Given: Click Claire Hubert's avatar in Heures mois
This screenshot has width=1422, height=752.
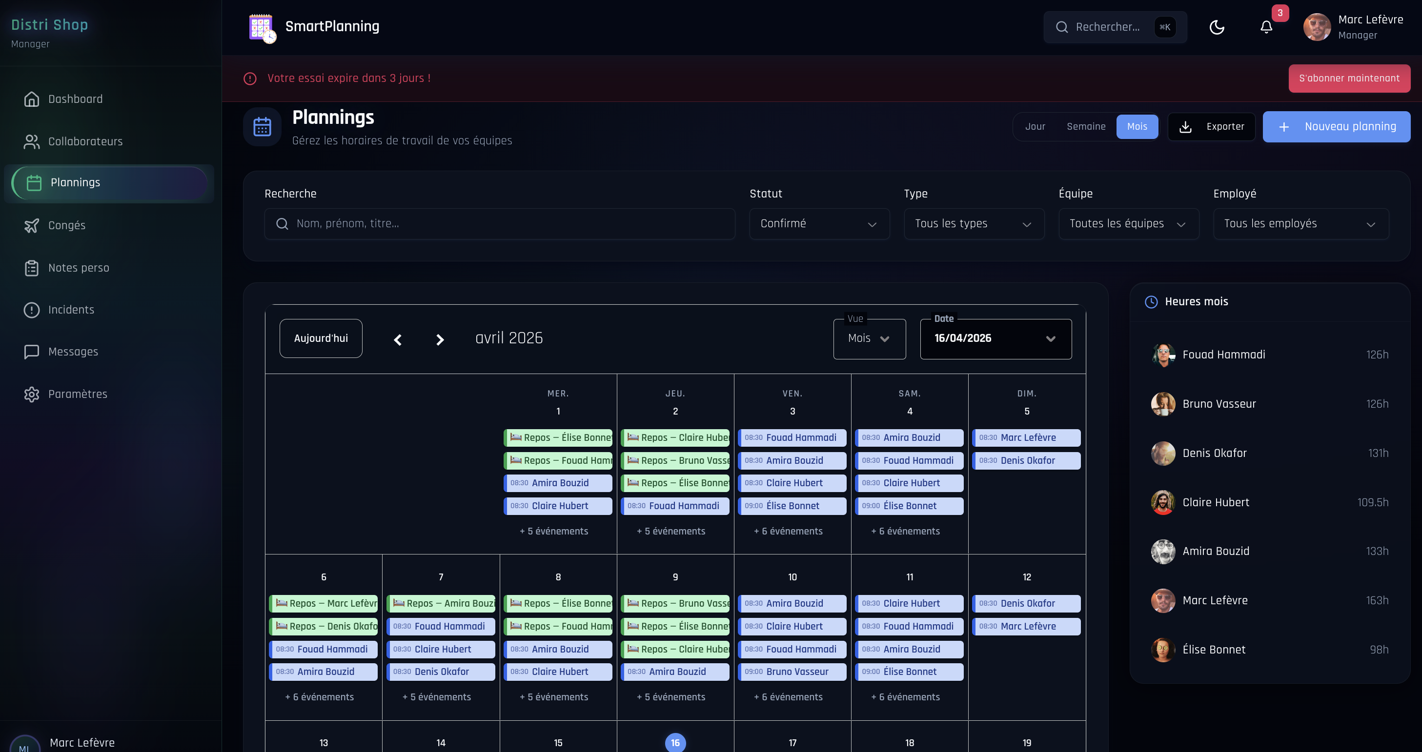Looking at the screenshot, I should point(1163,503).
